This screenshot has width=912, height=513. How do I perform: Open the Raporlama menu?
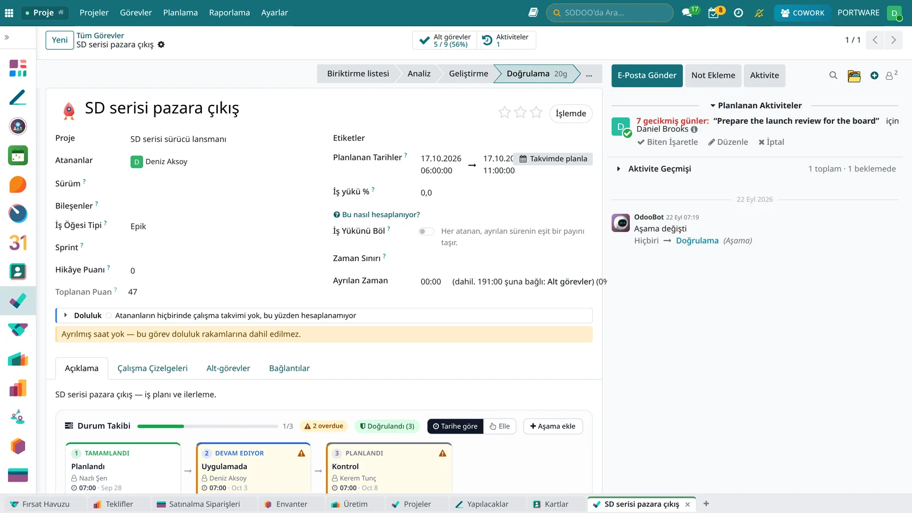(230, 13)
